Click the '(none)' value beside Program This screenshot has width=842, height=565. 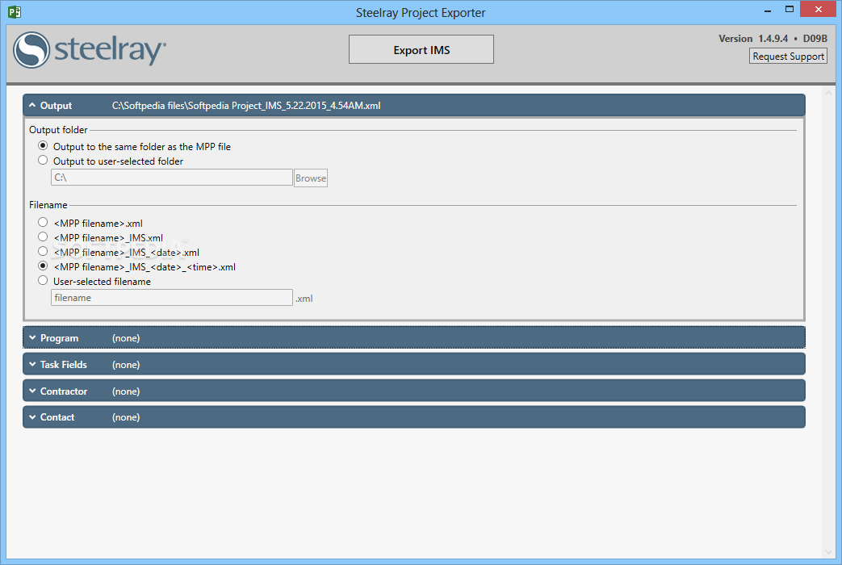tap(126, 338)
